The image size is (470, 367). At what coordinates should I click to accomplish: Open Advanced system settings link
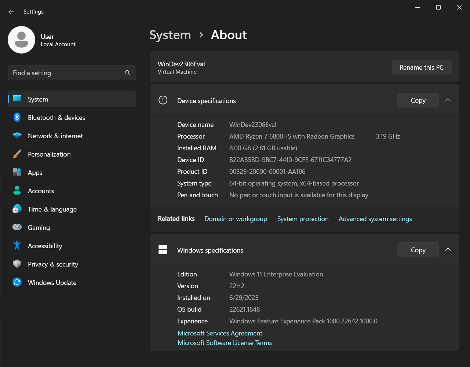coord(375,219)
